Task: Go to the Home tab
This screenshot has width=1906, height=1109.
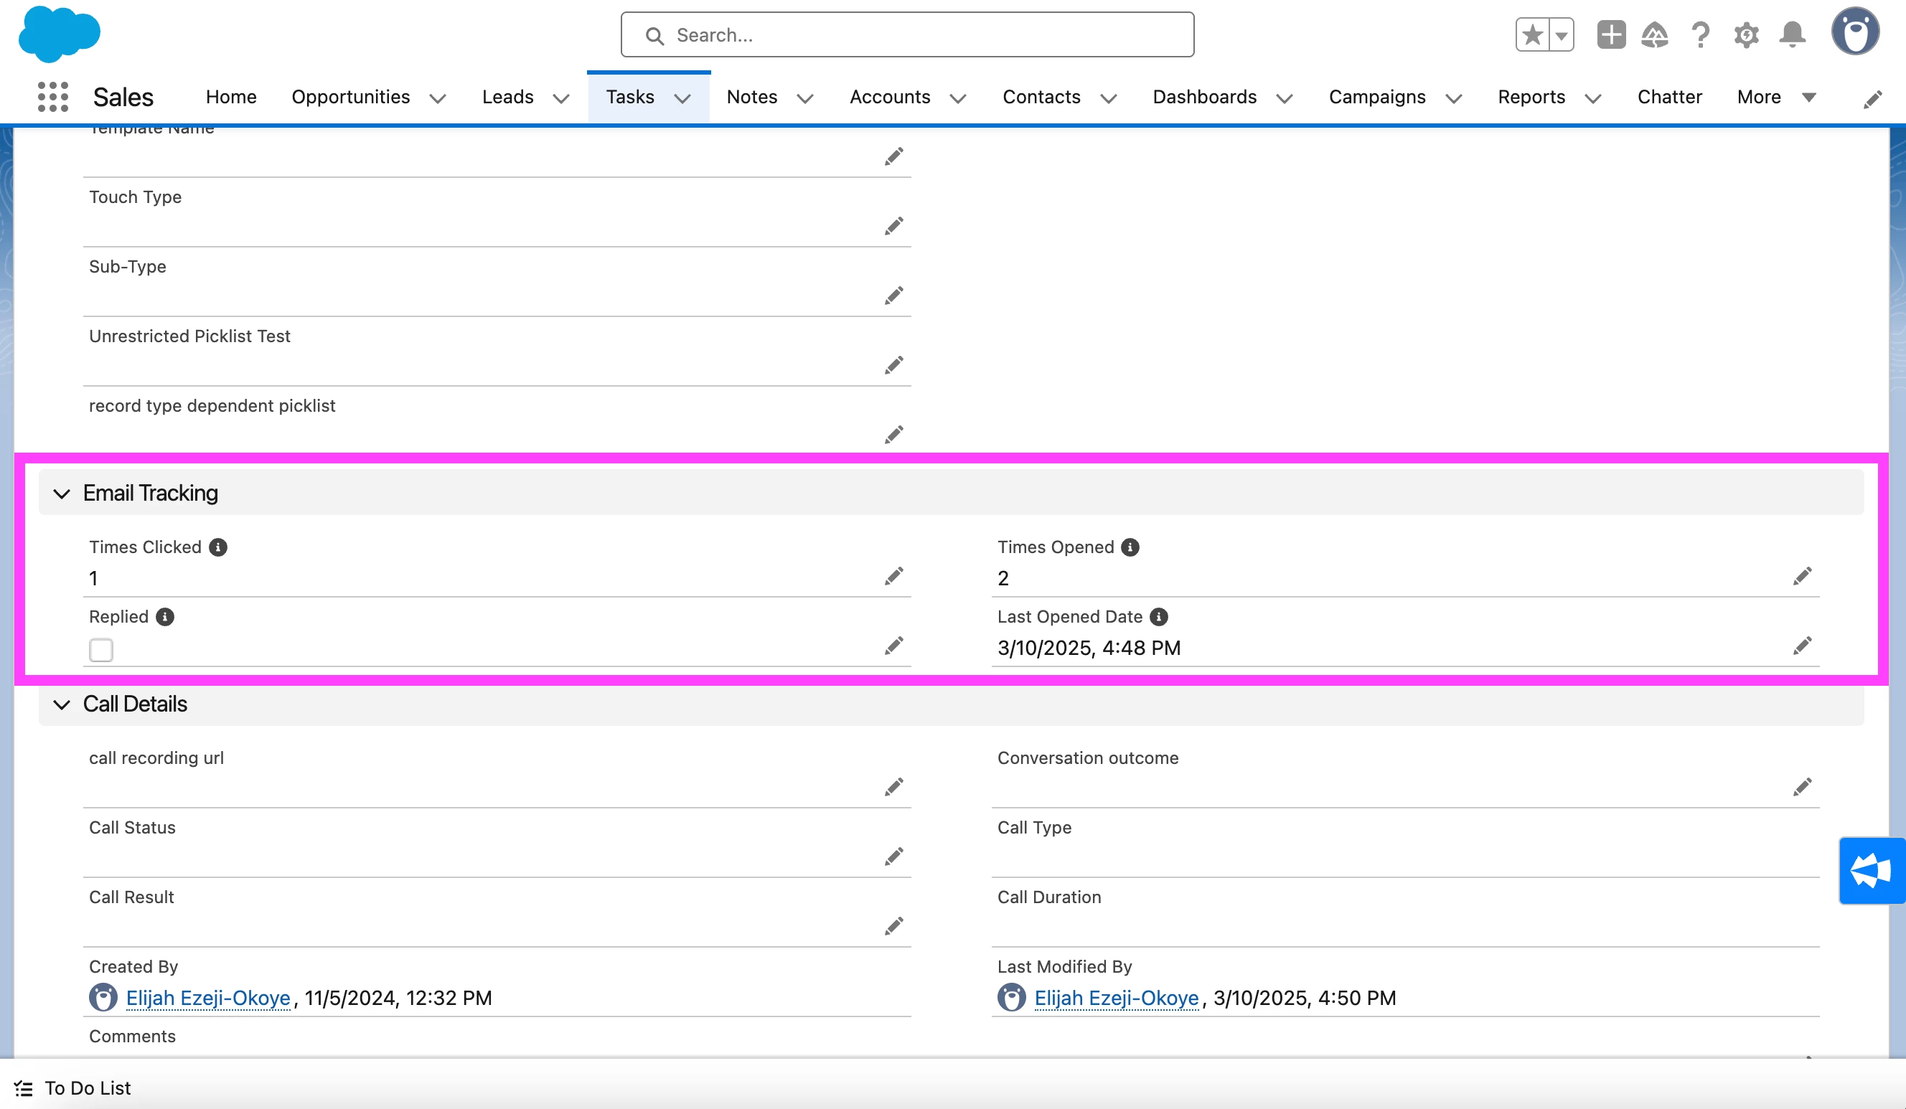Action: 230,97
